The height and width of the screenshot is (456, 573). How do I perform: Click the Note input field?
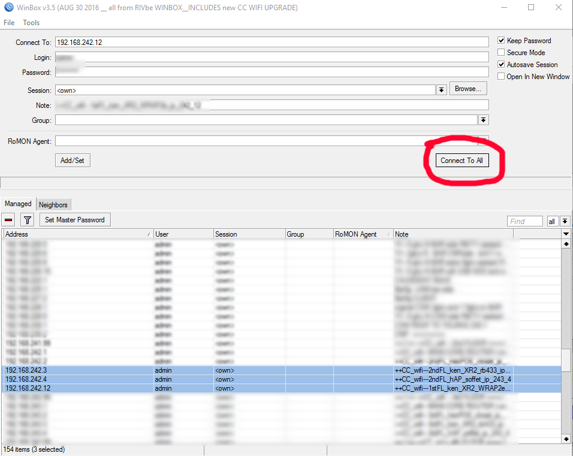[272, 105]
